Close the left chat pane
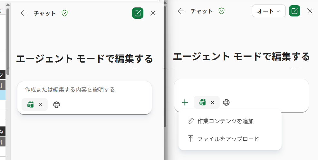 [x=153, y=13]
